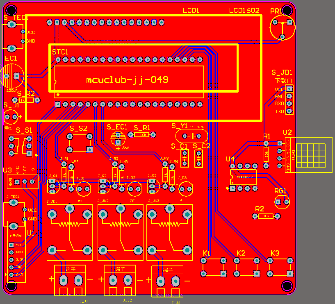Screen dimensions: 335x304
Task: Click the J_JK2 relay designator
Action: [103, 201]
